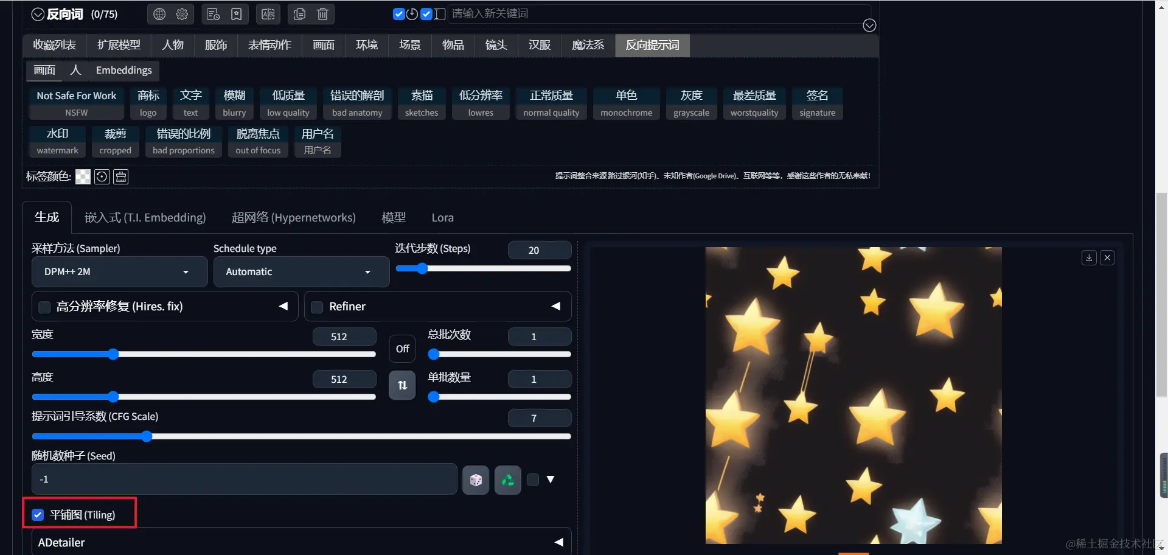The height and width of the screenshot is (555, 1168).
Task: Add the 脱离焦点 out of focus tag
Action: coord(258,141)
